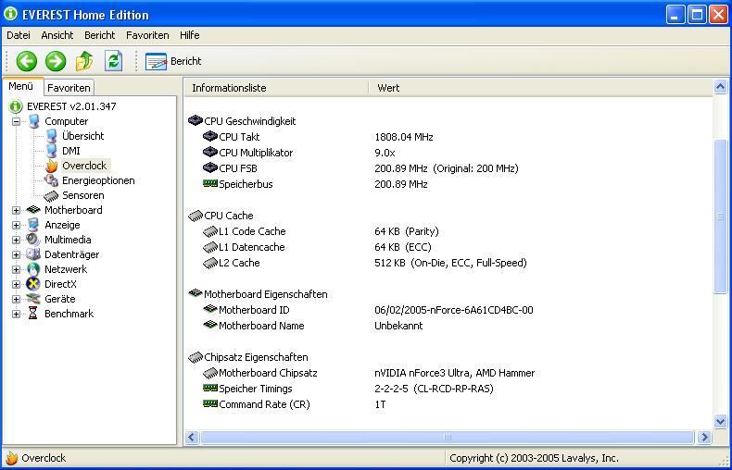Click the horizontal scrollbar right arrow
The height and width of the screenshot is (470, 732).
click(704, 438)
